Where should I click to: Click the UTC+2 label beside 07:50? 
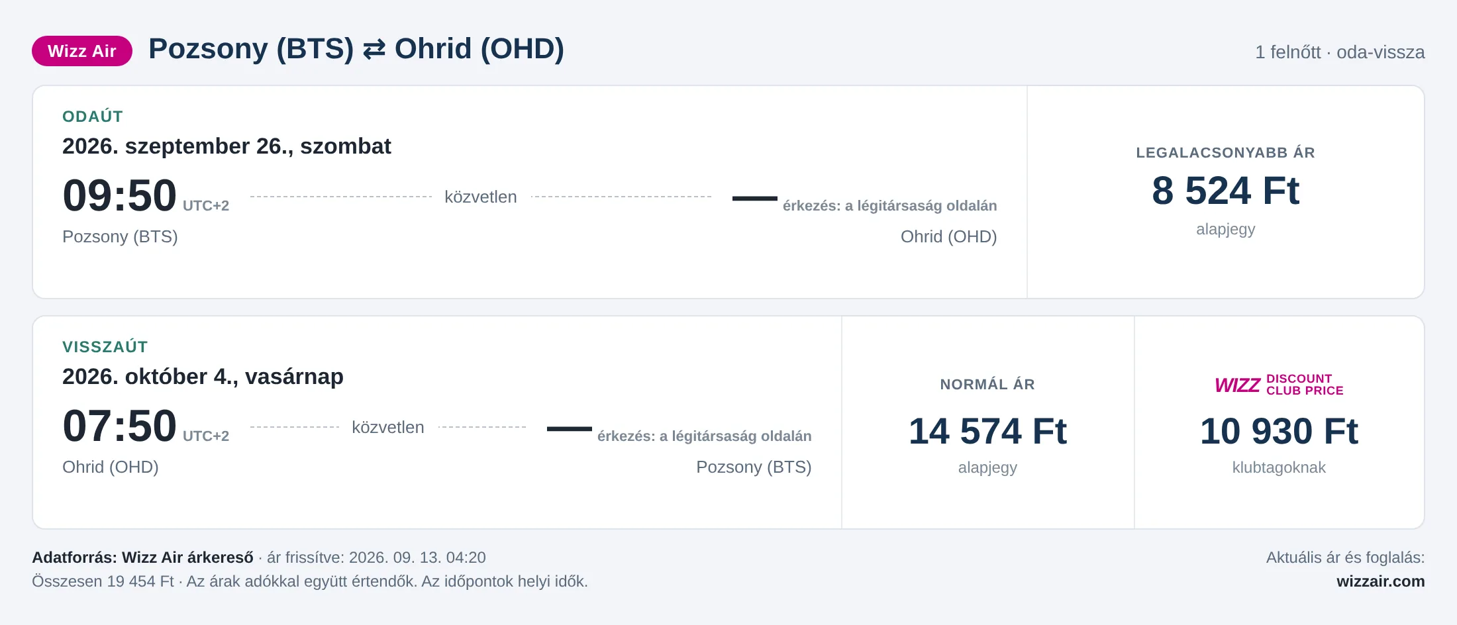(206, 436)
